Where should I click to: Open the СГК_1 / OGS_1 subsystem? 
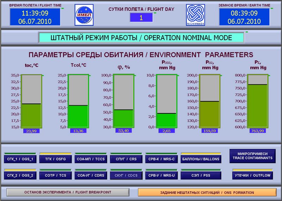coord(20,159)
